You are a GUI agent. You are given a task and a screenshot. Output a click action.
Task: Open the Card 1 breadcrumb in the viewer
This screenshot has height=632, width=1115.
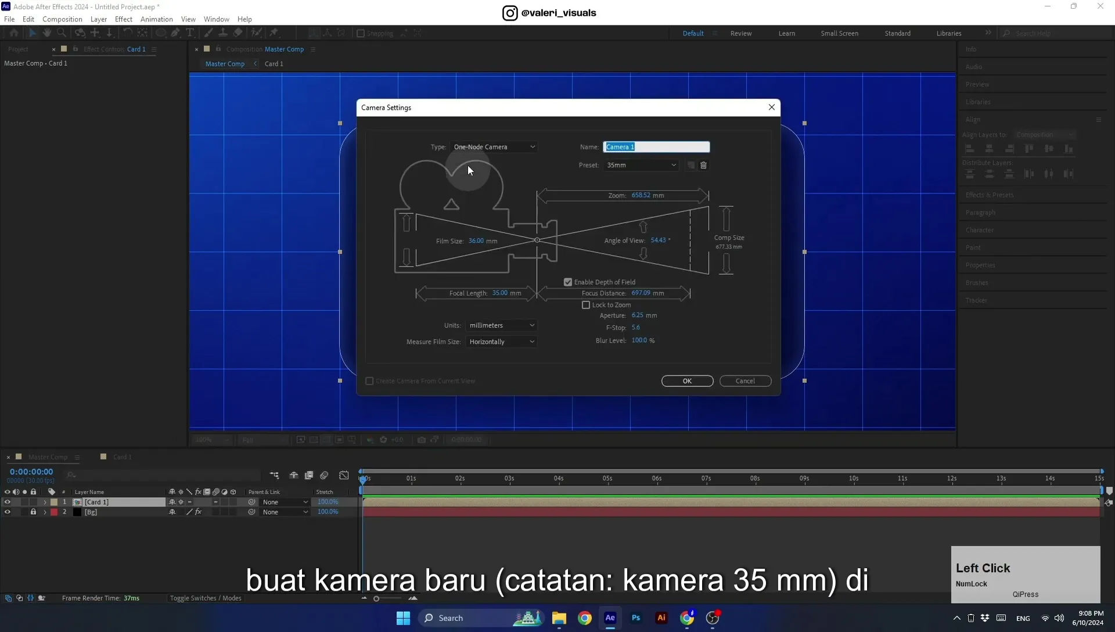pos(274,64)
